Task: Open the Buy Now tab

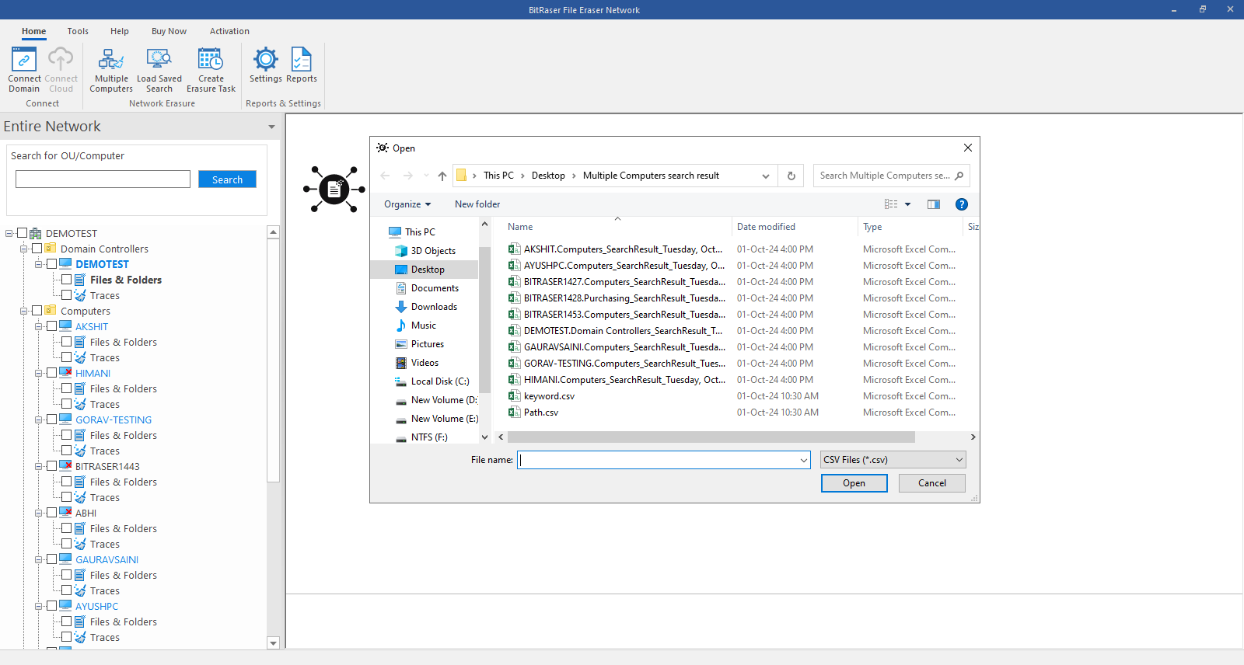Action: (169, 31)
